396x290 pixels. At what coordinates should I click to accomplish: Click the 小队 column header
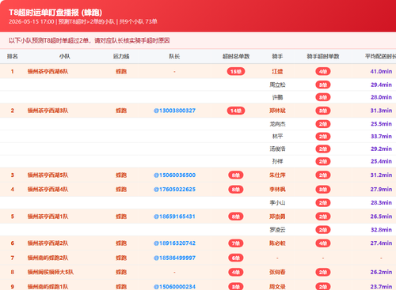[65, 56]
